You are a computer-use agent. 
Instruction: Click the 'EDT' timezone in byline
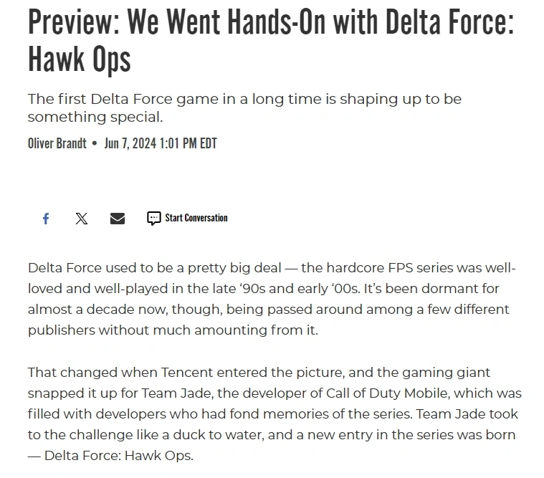[x=208, y=143]
